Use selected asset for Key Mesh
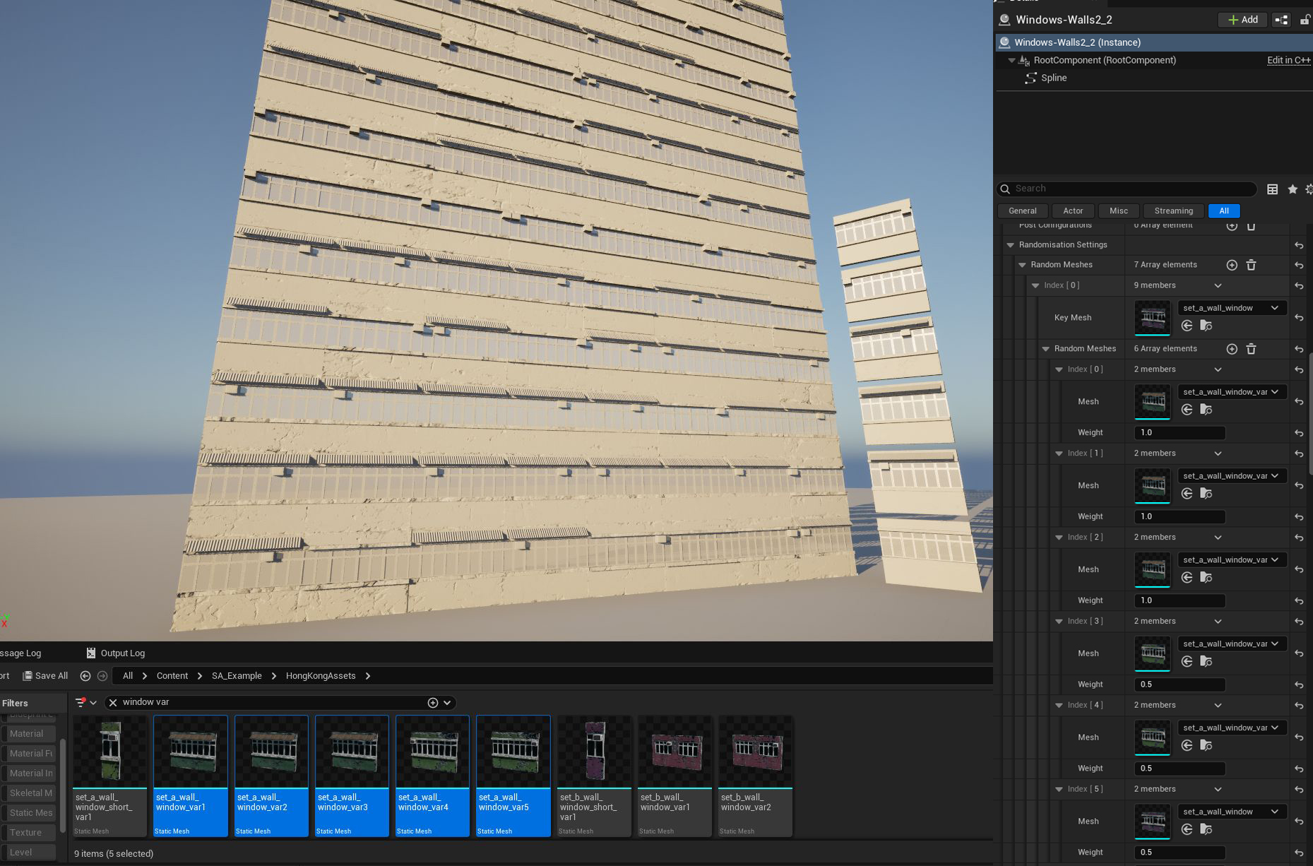 coord(1187,326)
